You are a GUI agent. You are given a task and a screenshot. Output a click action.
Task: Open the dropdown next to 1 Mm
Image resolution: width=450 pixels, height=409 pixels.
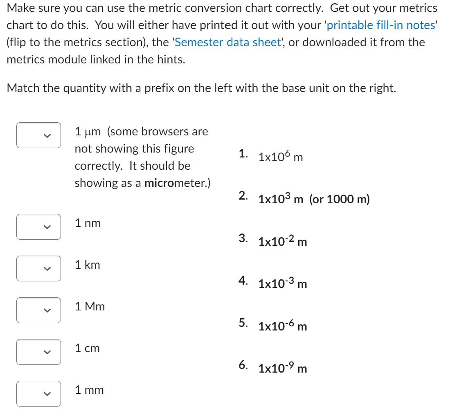pos(39,309)
